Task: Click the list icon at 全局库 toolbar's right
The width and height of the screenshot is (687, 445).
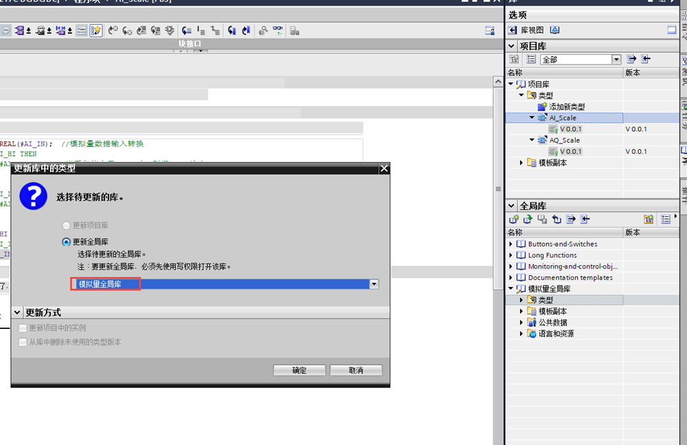Action: tap(666, 219)
